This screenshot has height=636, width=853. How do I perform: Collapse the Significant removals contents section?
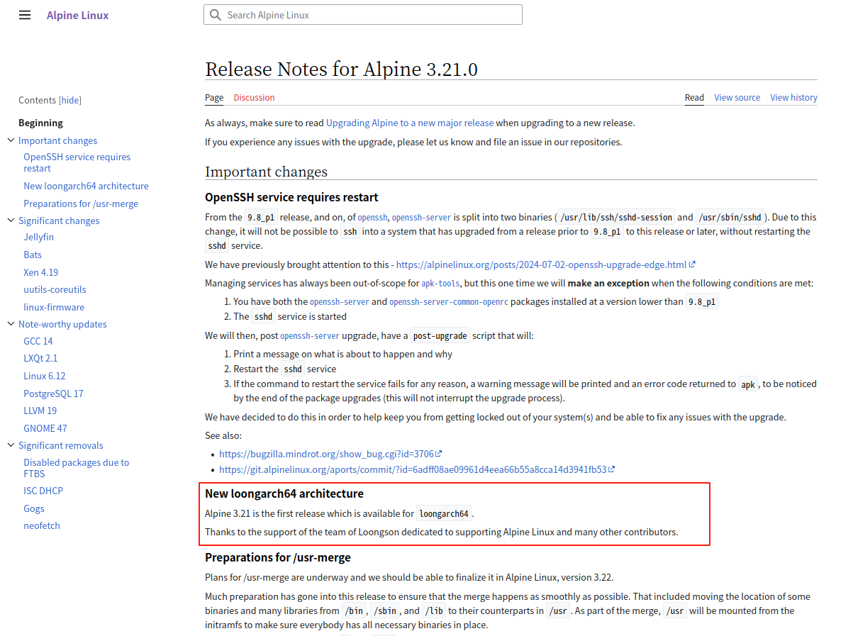pos(11,445)
